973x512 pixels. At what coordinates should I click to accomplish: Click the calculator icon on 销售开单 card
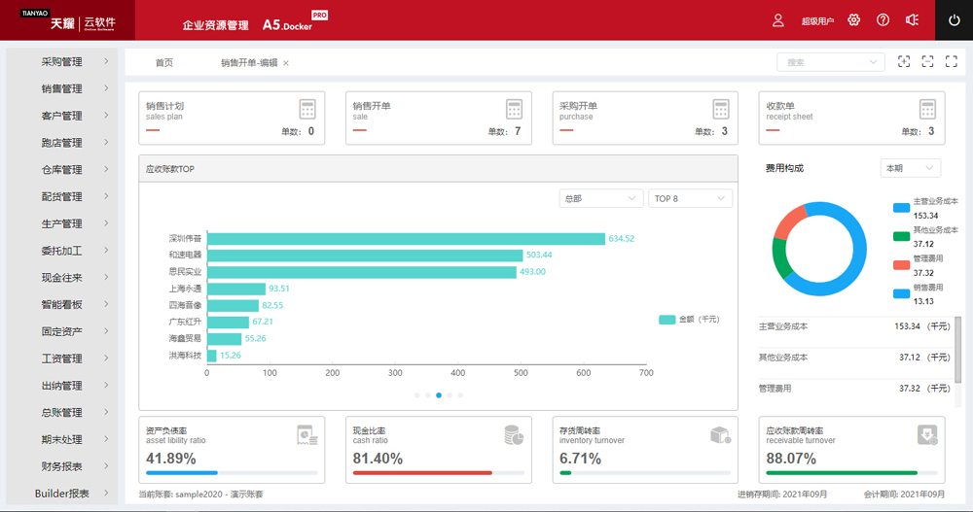[514, 109]
